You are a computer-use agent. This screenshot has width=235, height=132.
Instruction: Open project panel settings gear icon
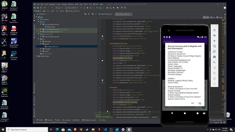click(93, 14)
